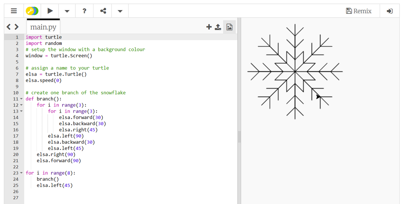Click the editor/output pane drag handle
The image size is (405, 204).
[x=239, y=137]
